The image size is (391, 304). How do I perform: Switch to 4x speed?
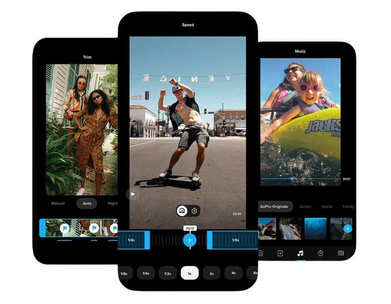click(x=233, y=273)
